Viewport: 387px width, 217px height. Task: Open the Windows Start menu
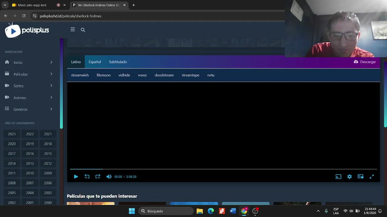(132, 211)
